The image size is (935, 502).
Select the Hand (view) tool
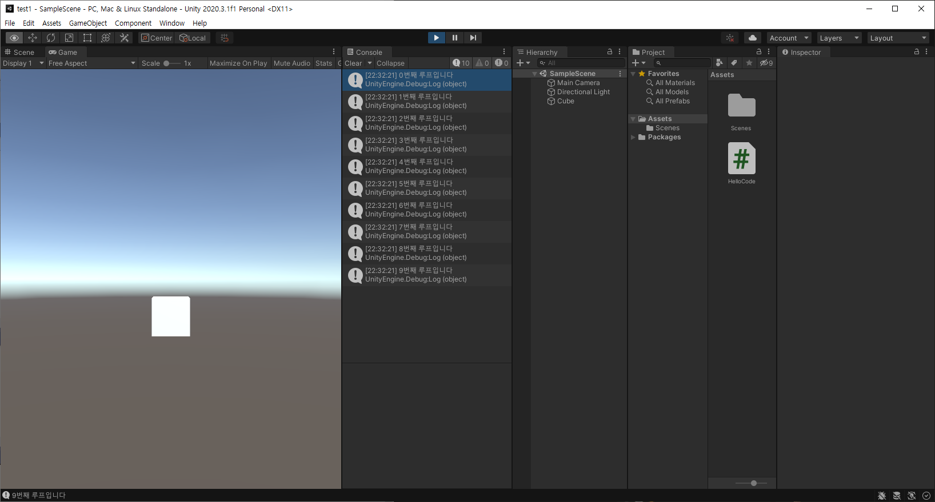click(14, 38)
